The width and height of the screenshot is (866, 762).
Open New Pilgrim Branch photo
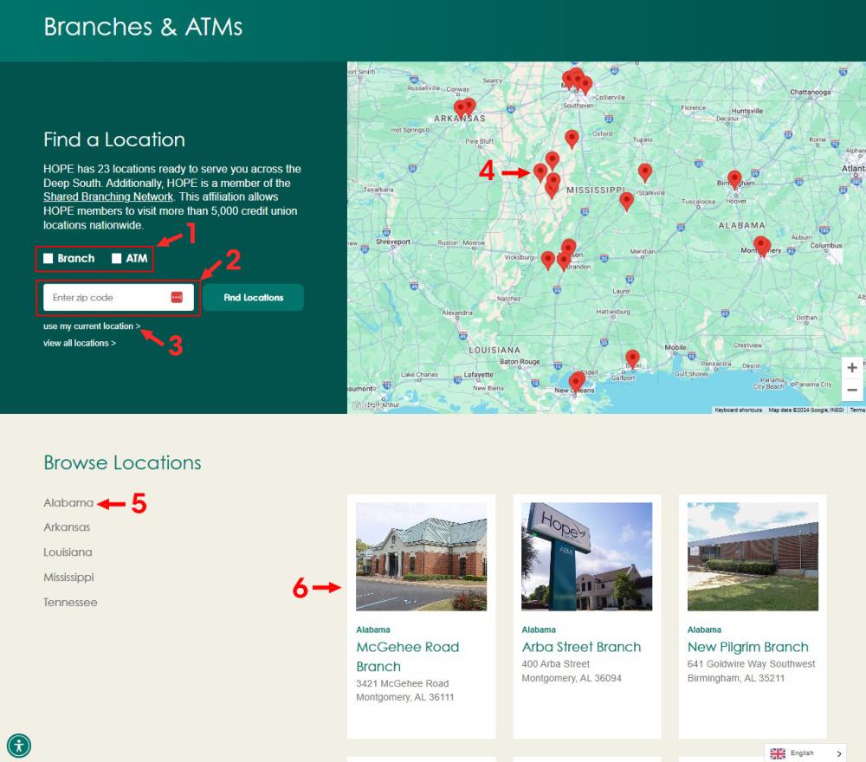(x=753, y=557)
